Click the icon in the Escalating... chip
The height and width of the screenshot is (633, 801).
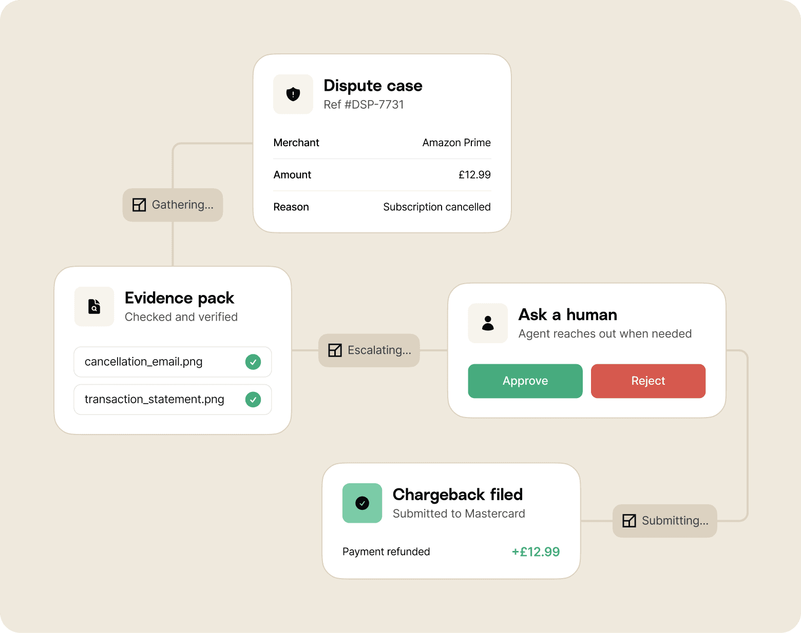(x=335, y=350)
